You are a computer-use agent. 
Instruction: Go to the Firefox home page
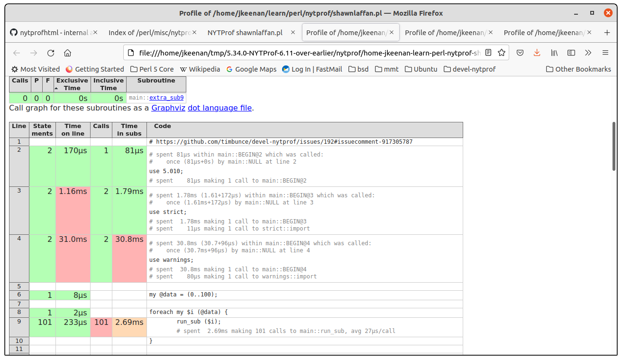pyautogui.click(x=67, y=53)
